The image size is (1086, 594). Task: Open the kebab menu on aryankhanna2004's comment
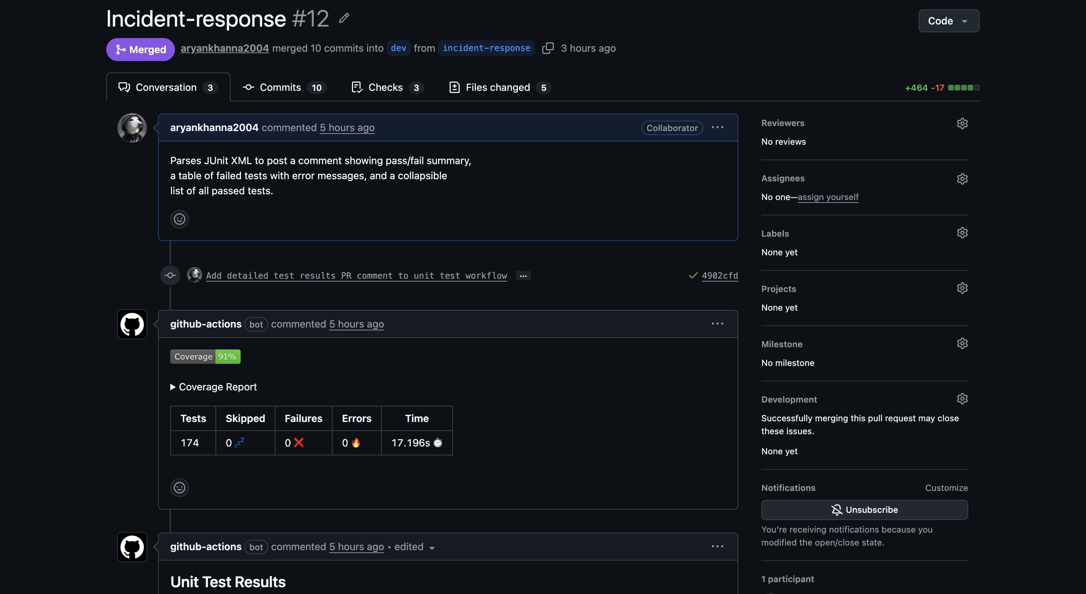(718, 127)
